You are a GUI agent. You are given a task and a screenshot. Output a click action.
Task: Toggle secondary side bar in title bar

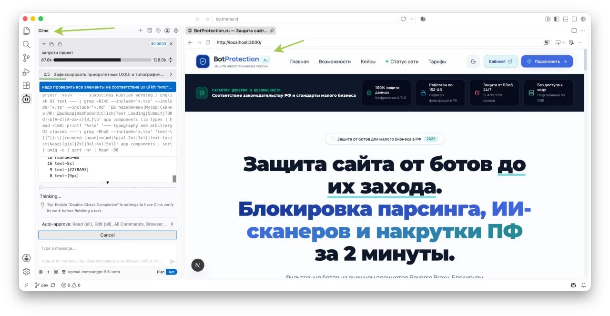click(x=574, y=19)
